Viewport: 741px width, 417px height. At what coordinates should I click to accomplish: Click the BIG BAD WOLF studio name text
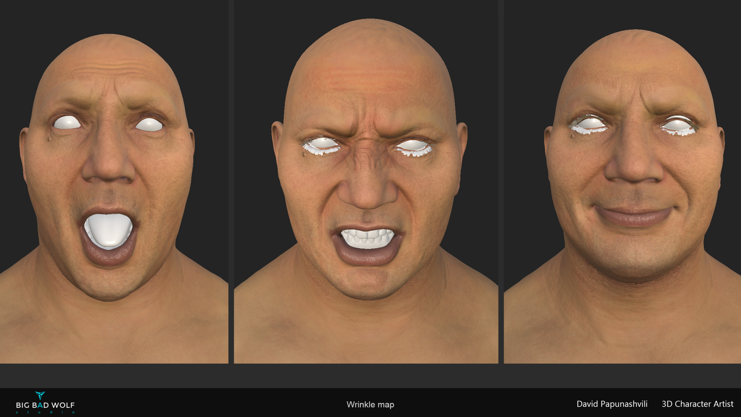coord(45,405)
